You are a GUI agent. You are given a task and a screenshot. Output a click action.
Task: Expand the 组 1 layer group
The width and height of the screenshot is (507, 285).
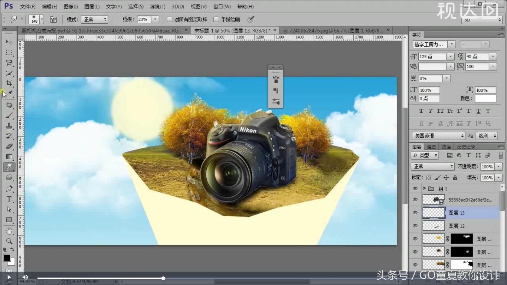(425, 188)
